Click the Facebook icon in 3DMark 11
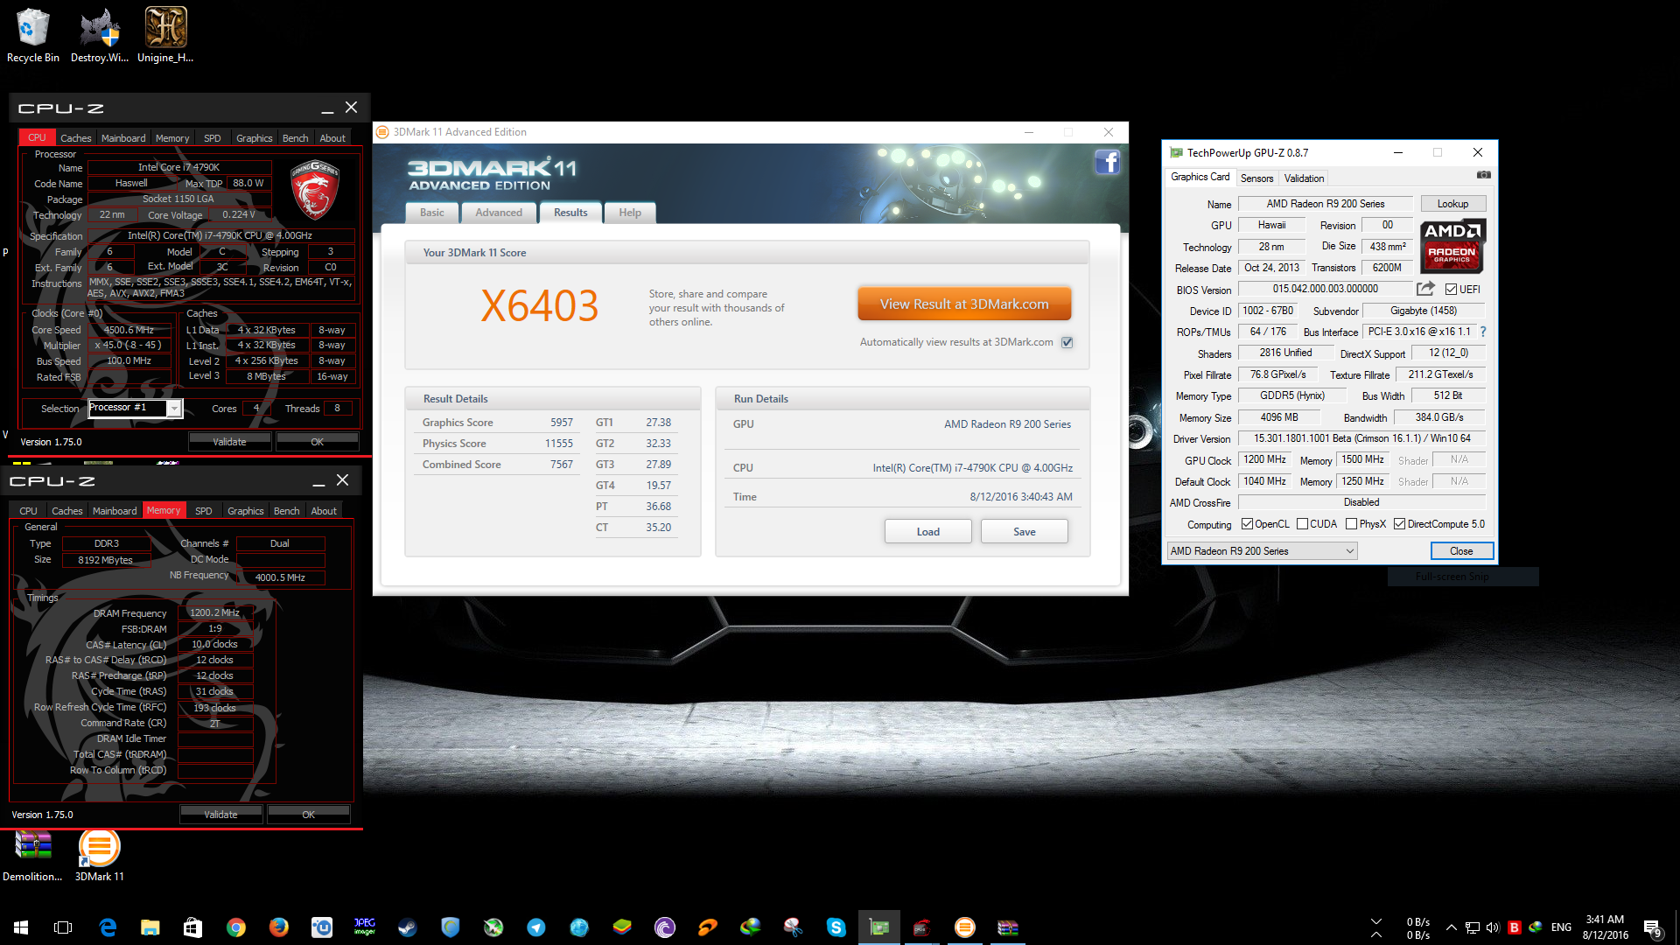Image resolution: width=1680 pixels, height=945 pixels. click(x=1107, y=162)
